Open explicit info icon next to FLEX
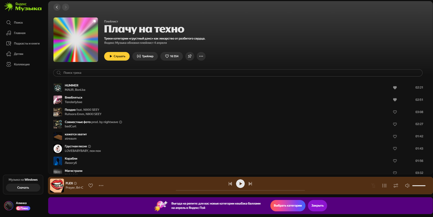Screen dimensions: 433x217 pyautogui.click(x=75, y=183)
